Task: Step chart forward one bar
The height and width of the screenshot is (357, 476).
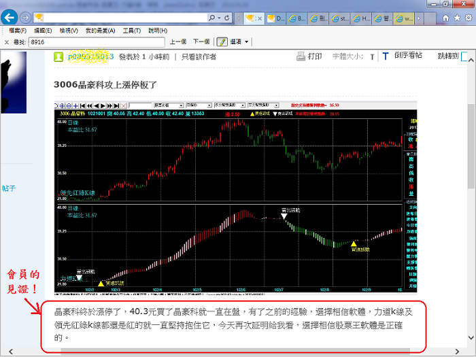Action: 103,105
